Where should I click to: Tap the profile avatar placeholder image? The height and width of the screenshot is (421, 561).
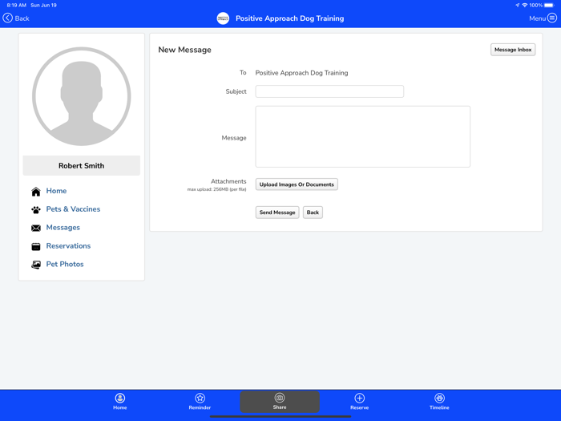coord(82,96)
